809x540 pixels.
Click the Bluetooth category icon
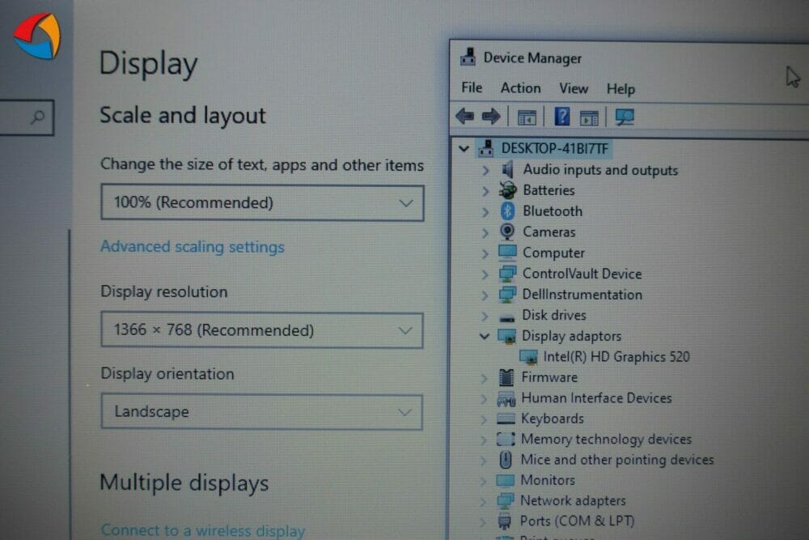pos(508,211)
